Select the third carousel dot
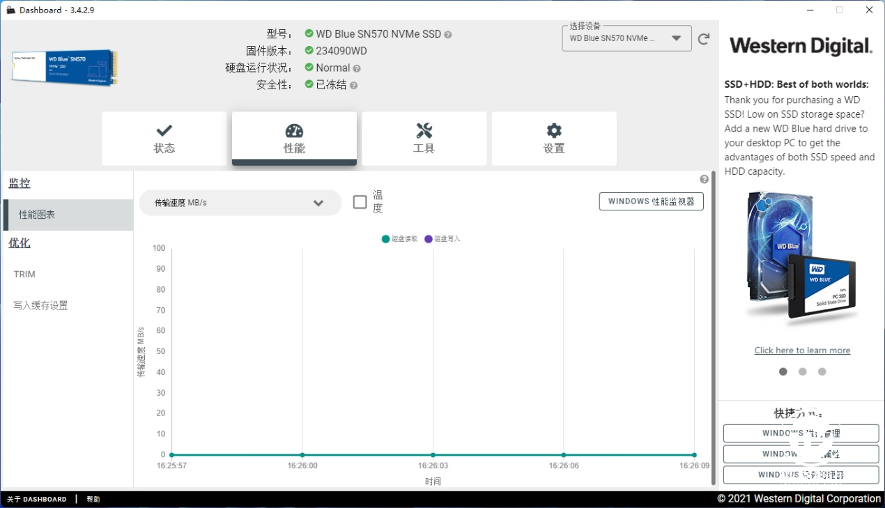Viewport: 885px width, 508px height. point(822,371)
